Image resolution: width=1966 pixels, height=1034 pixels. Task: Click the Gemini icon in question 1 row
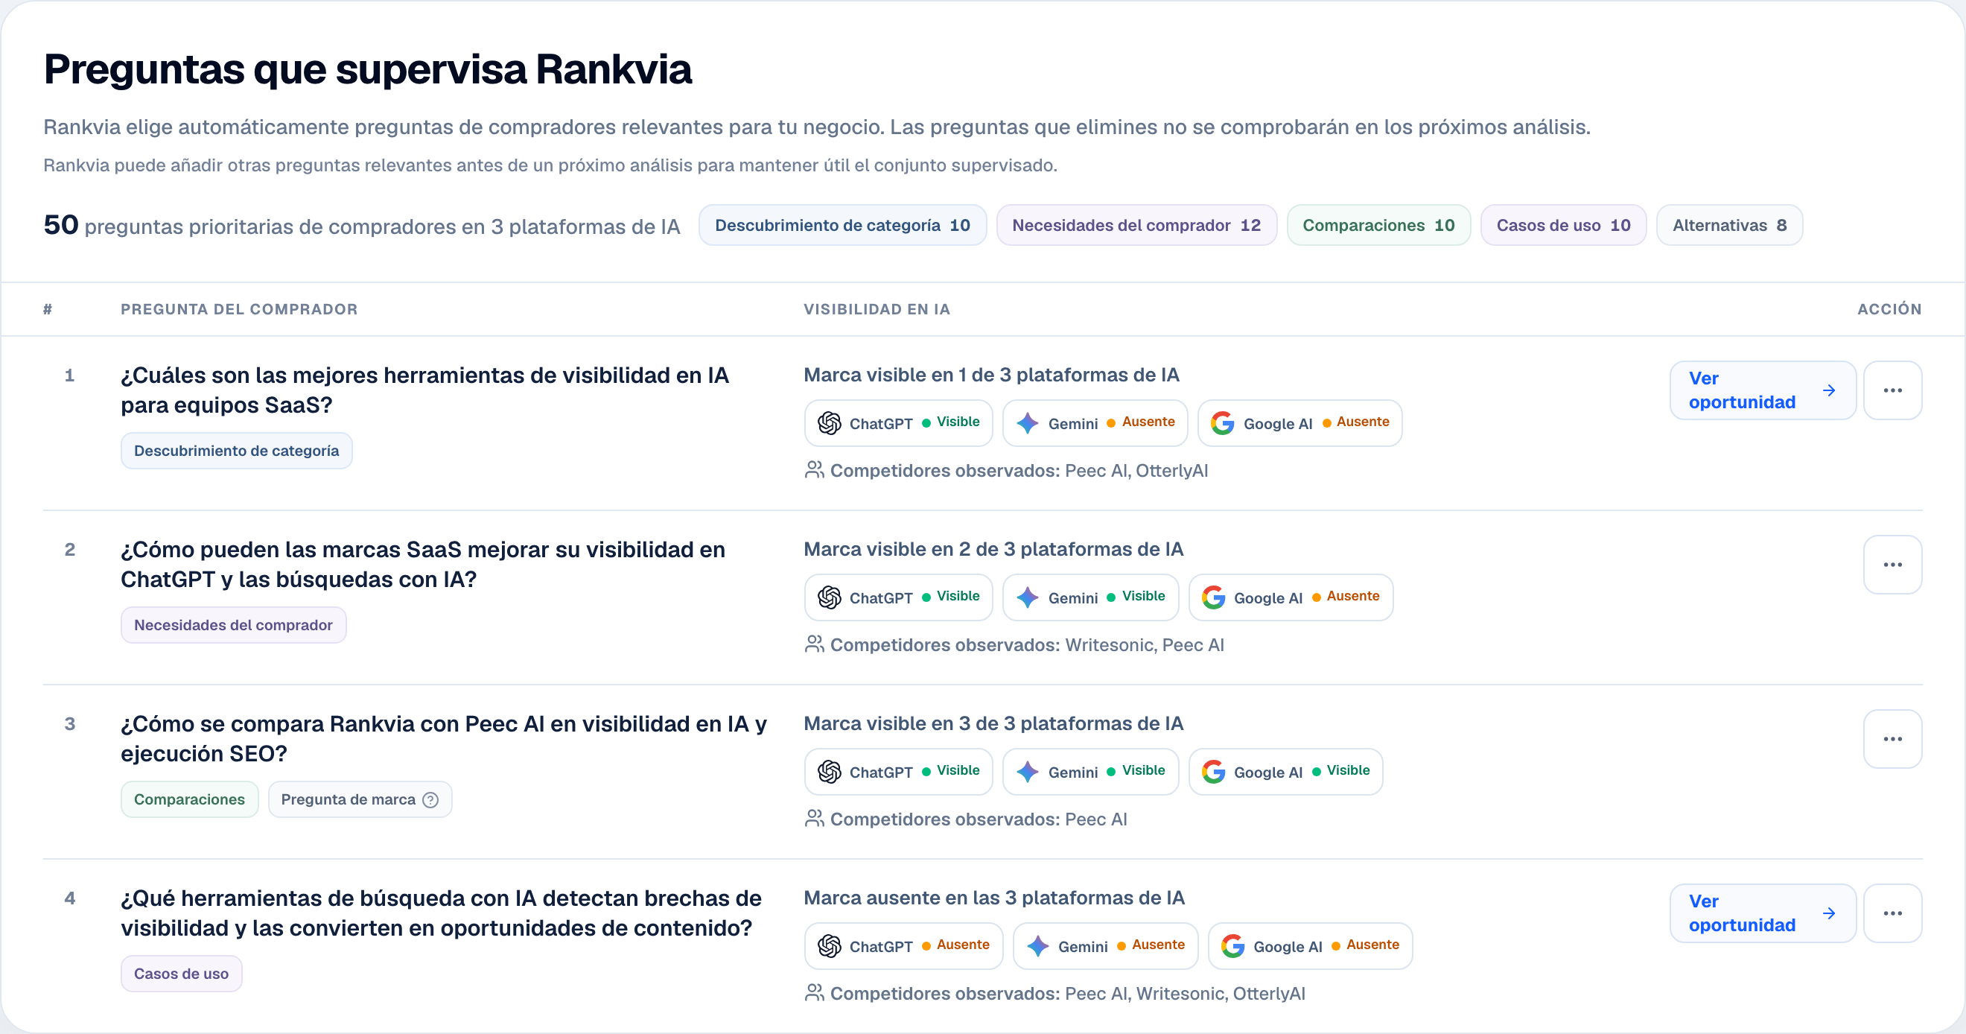(x=1027, y=423)
